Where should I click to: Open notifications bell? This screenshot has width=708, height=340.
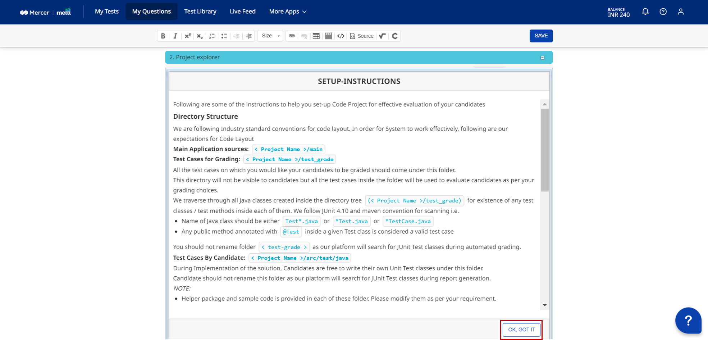tap(645, 12)
